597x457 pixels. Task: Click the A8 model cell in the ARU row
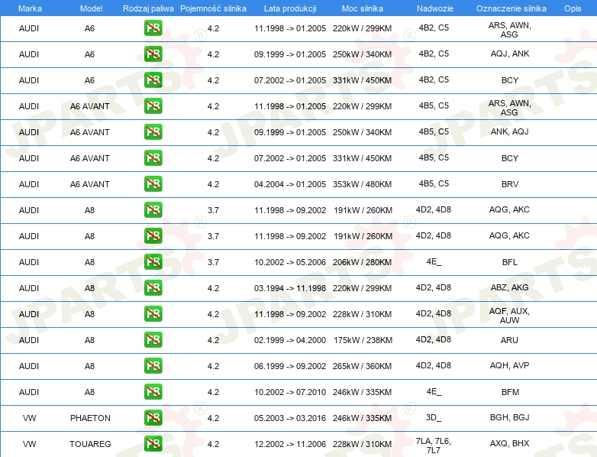coord(89,340)
